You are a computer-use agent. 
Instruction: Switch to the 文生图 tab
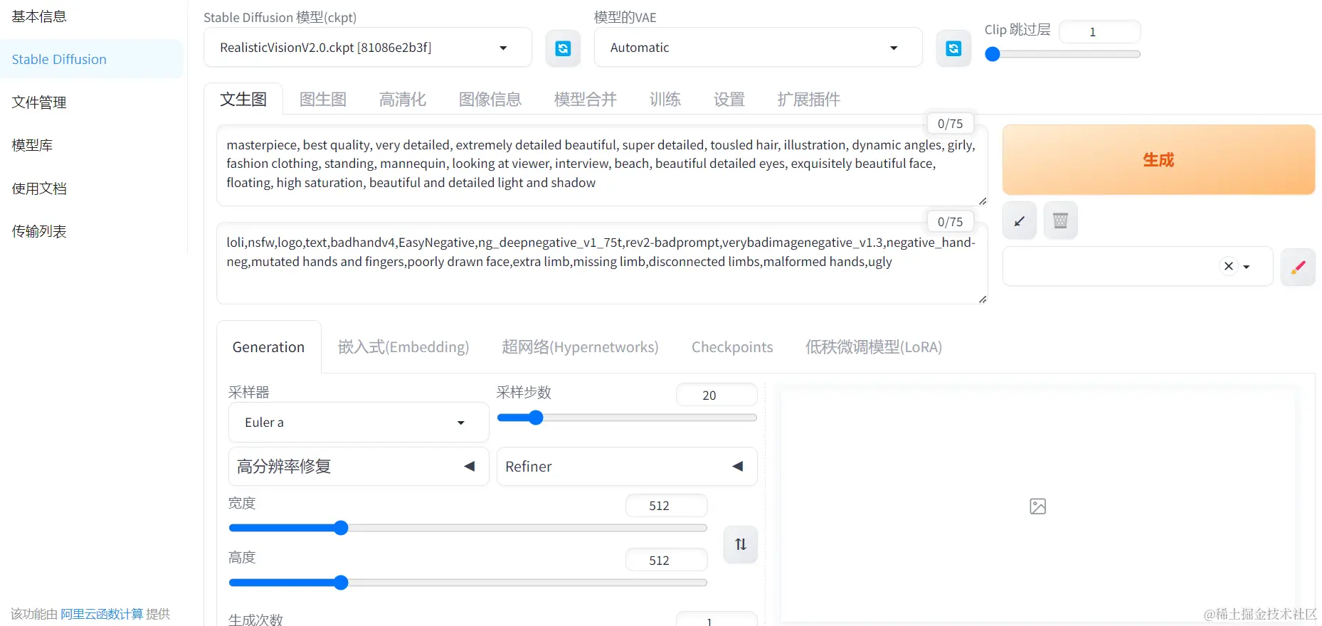pos(243,99)
